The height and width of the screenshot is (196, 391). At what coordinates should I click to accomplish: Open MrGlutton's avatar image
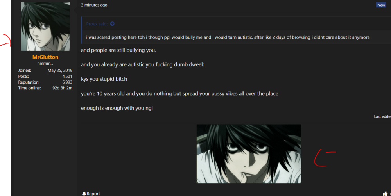(x=45, y=27)
